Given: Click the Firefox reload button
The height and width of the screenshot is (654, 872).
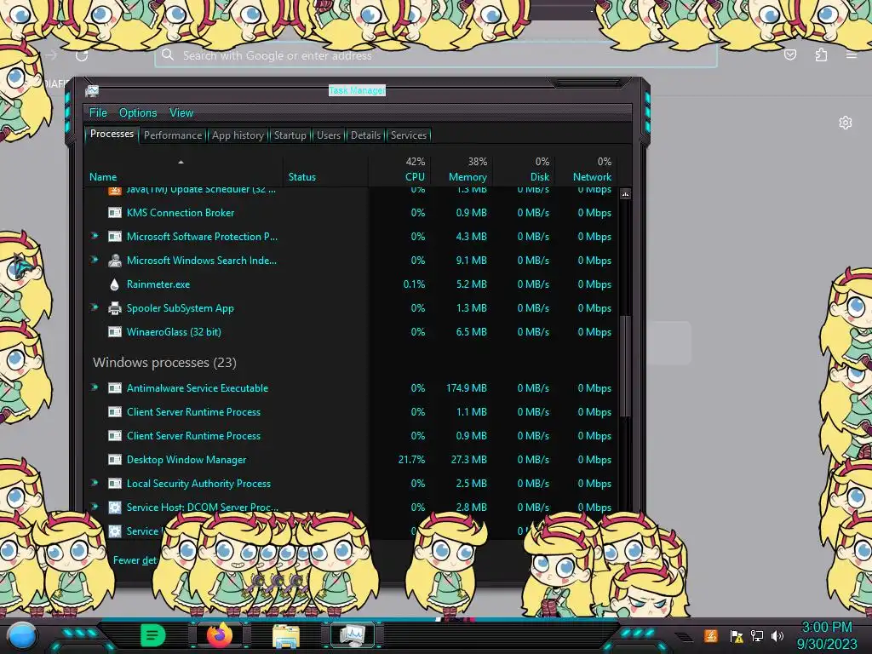Looking at the screenshot, I should pos(82,55).
